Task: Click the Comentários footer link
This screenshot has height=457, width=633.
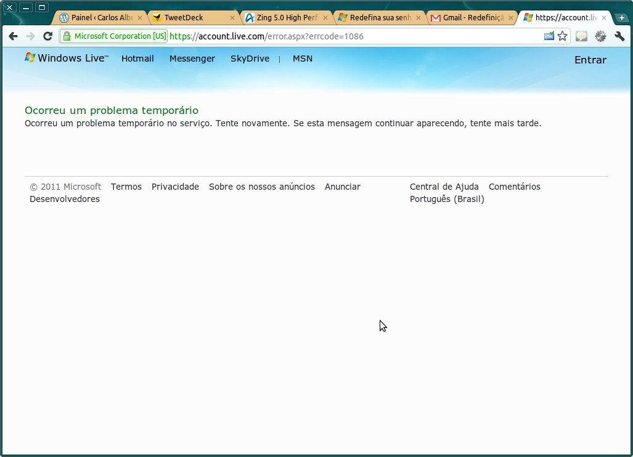Action: (x=514, y=187)
